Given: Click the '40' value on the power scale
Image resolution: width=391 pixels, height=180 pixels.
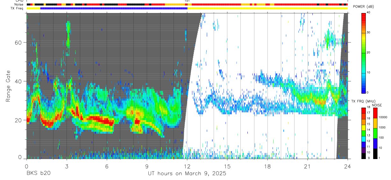Looking at the screenshot, I should [x=369, y=13].
